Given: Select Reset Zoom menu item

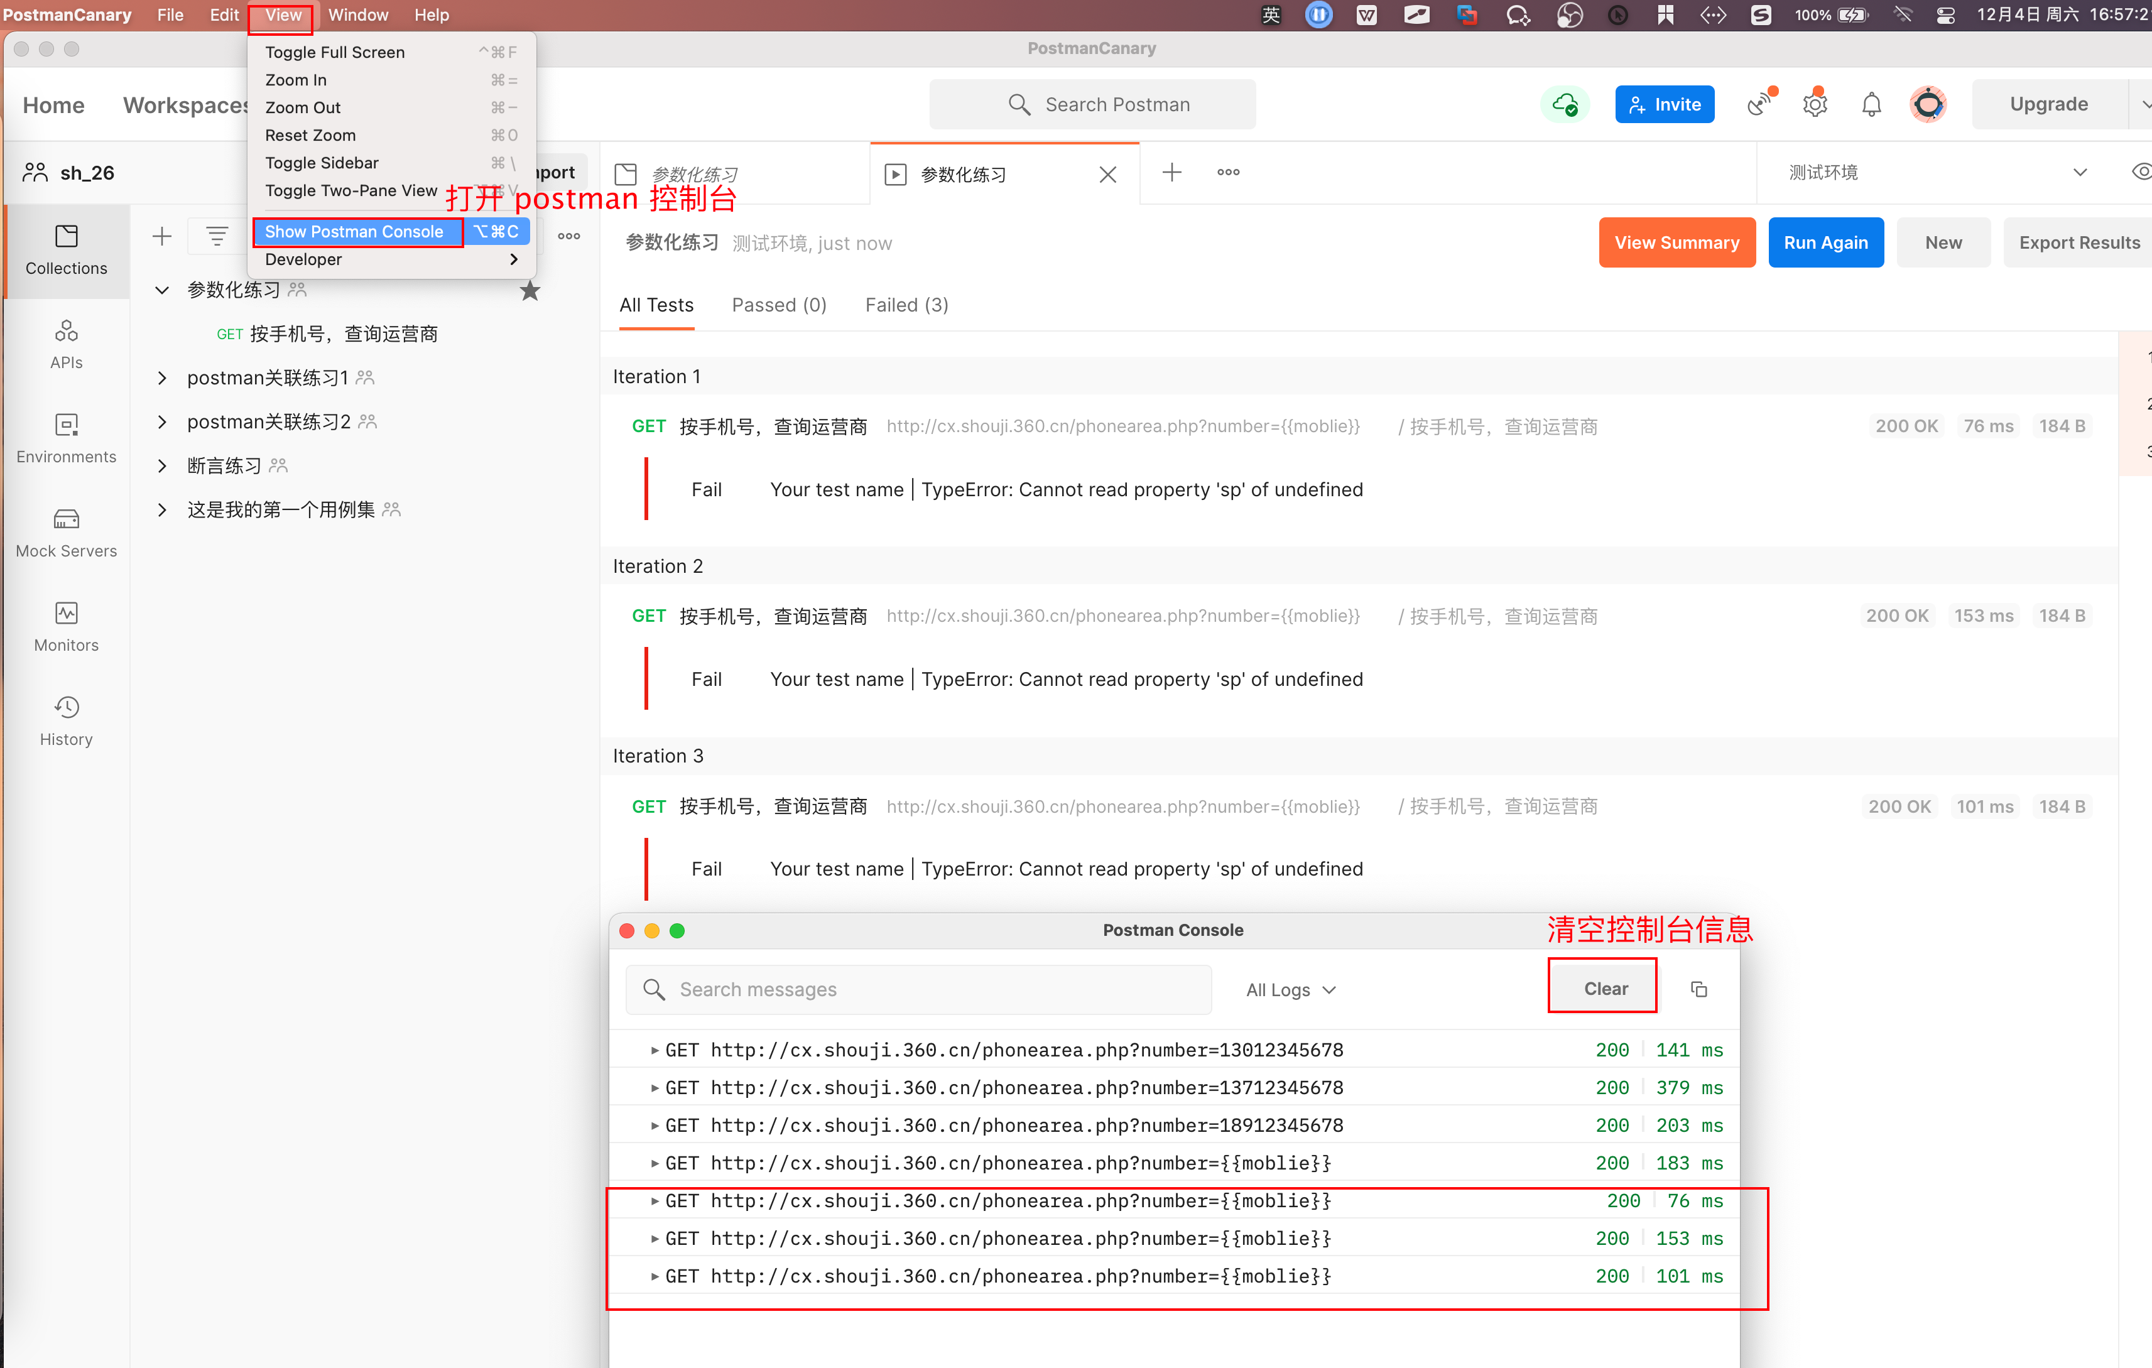Looking at the screenshot, I should point(391,135).
